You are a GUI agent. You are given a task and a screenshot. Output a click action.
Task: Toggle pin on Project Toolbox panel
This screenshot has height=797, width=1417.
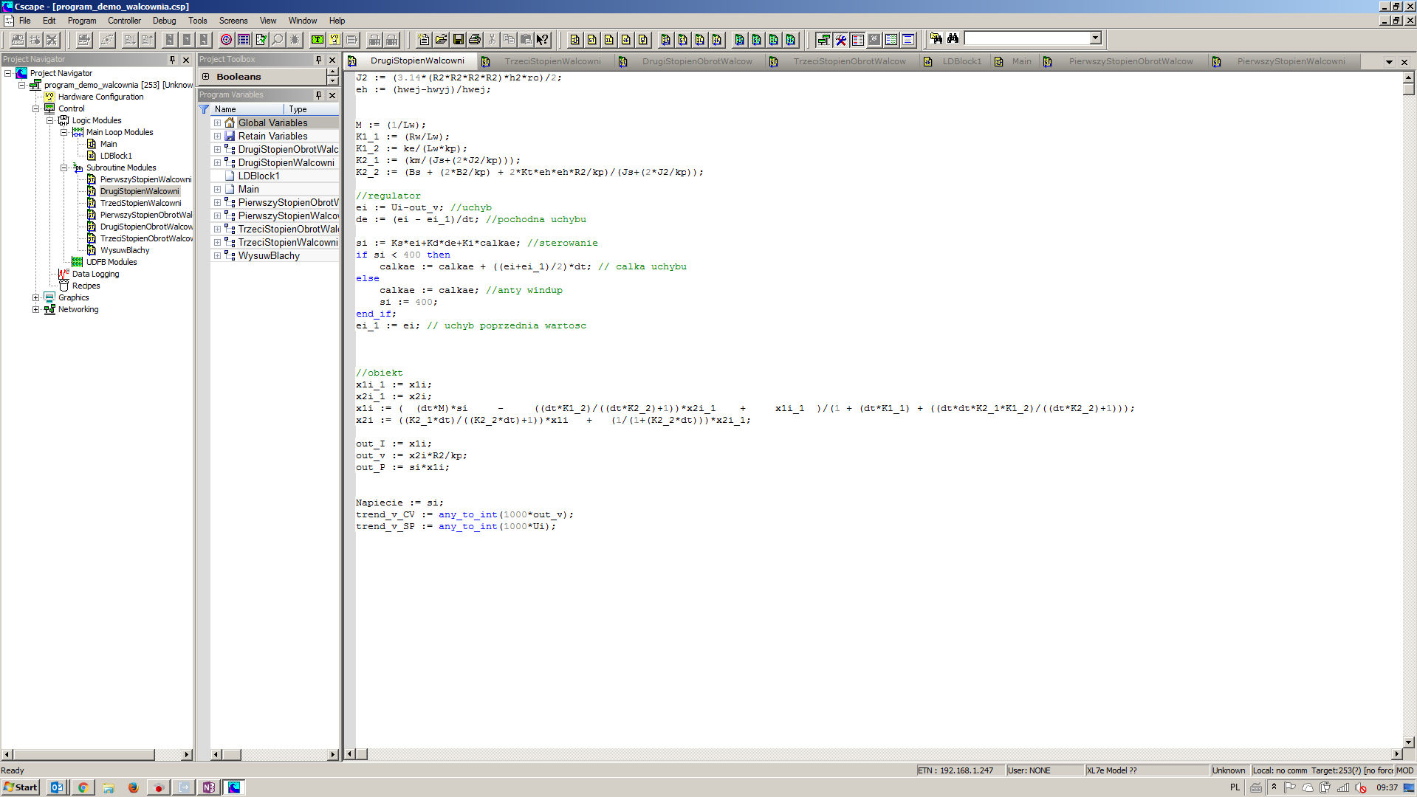tap(319, 60)
